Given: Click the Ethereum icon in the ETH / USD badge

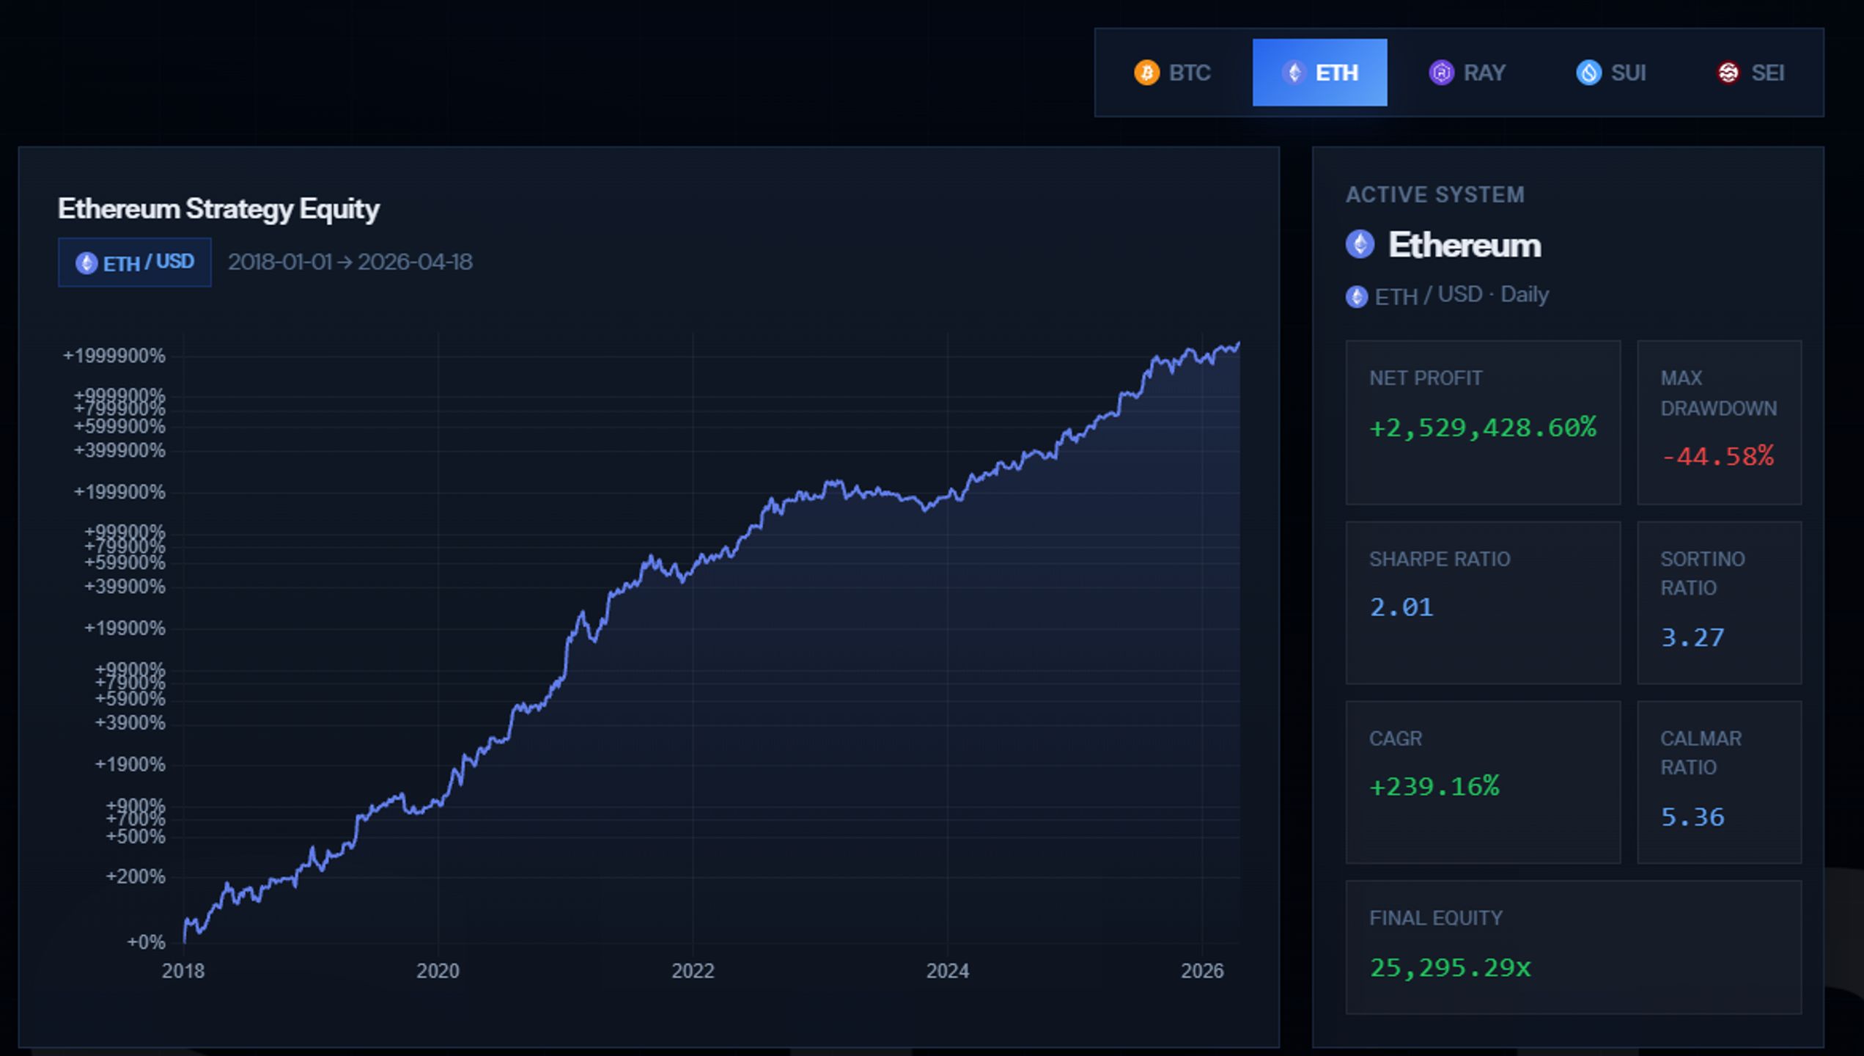Looking at the screenshot, I should [x=86, y=263].
